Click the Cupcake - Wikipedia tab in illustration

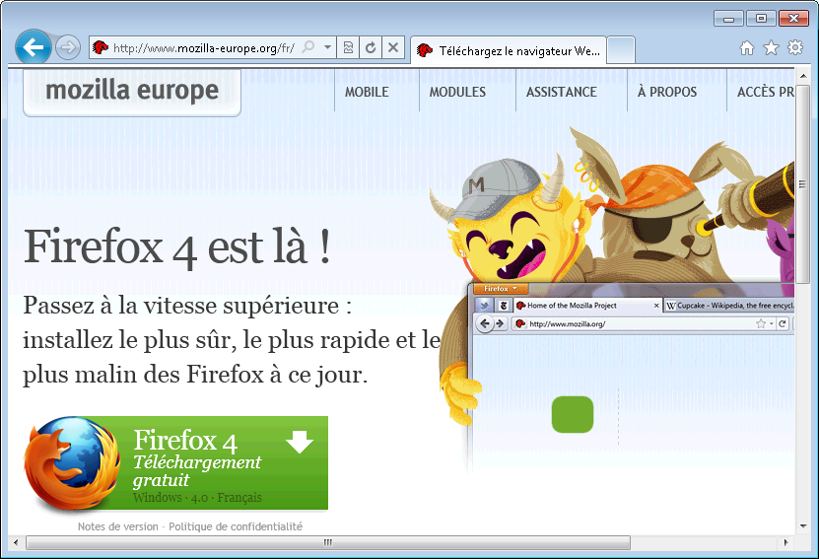pos(729,306)
